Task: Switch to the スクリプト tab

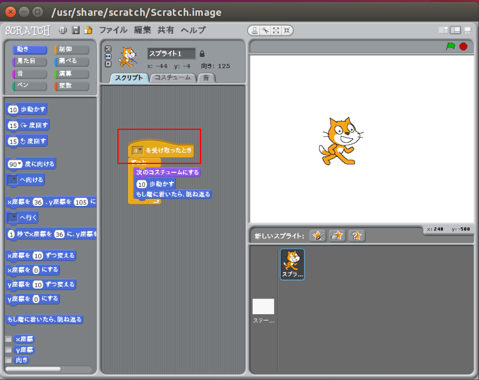Action: 129,78
